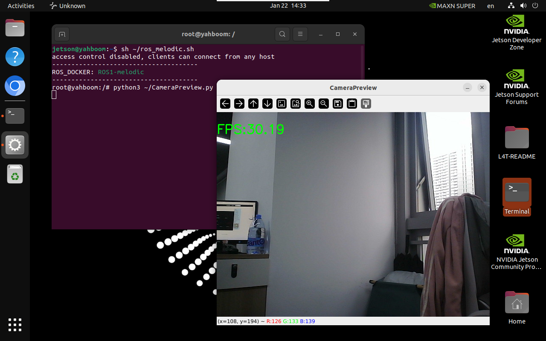
Task: Fit the image to the CameraPreview window
Action: point(296,104)
